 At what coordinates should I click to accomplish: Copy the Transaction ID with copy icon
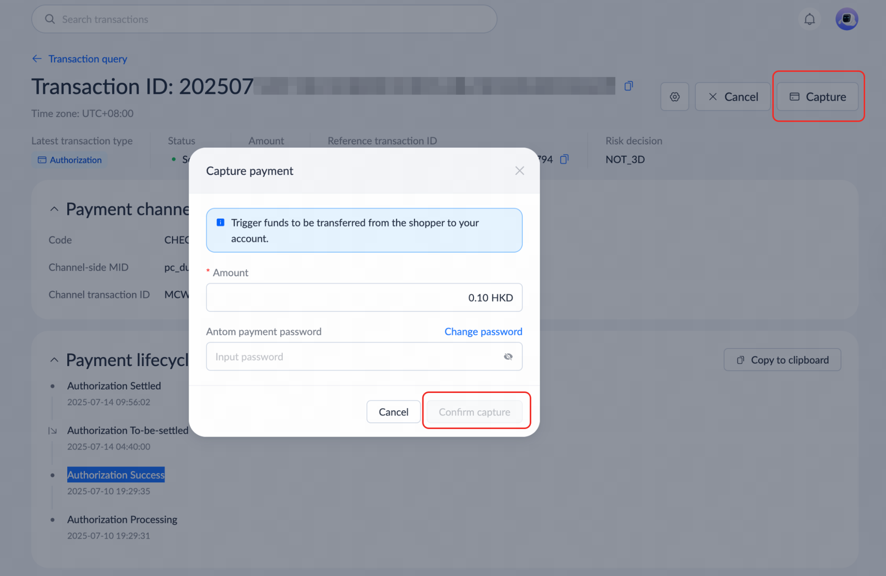coord(628,86)
